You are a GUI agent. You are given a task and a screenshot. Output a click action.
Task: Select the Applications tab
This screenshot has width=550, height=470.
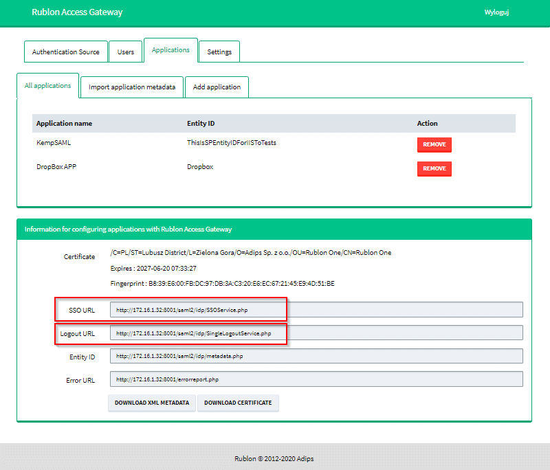coord(170,50)
